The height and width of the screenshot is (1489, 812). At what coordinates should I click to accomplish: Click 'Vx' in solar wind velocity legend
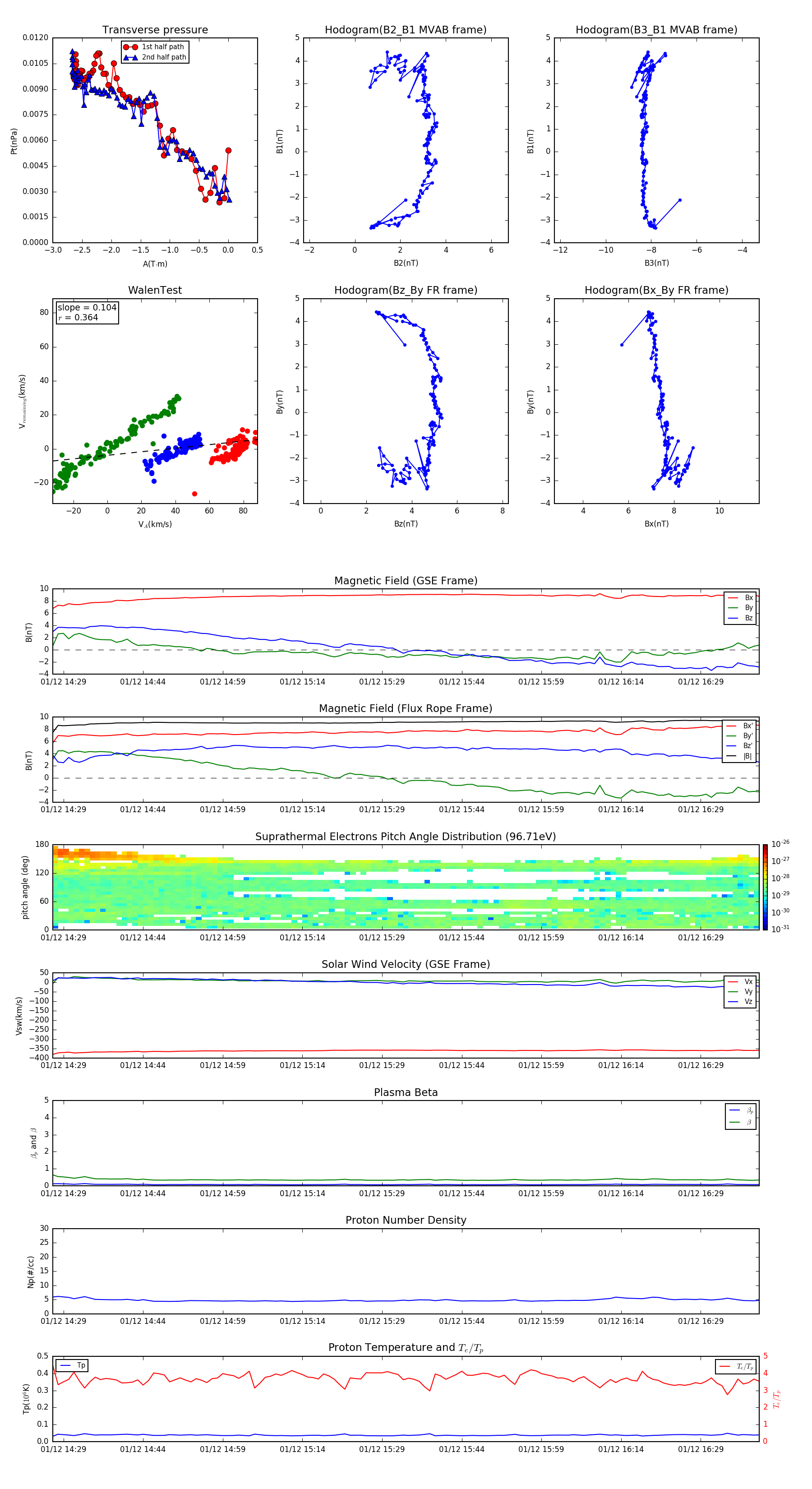[741, 981]
